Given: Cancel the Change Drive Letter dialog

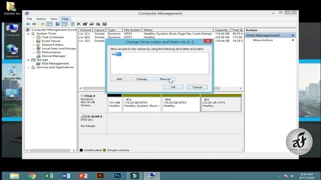Looking at the screenshot, I should tap(197, 87).
